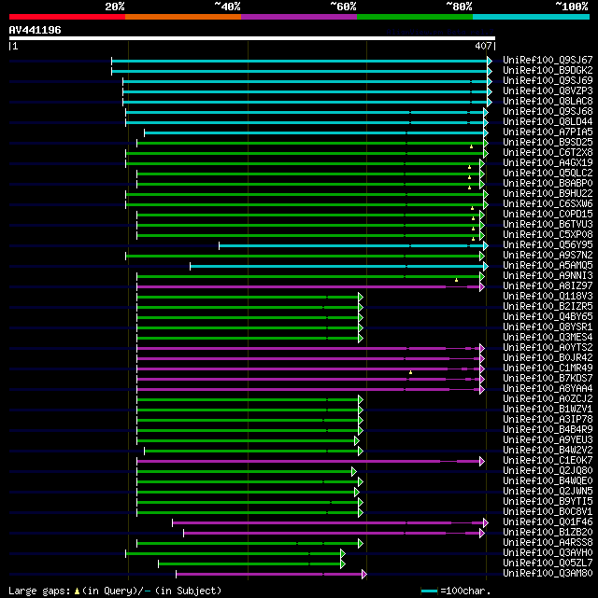Viewport: 598px width, 598px height.
Task: Click the arrowhead ending the A7PIA5 alignment
Action: click(x=486, y=132)
